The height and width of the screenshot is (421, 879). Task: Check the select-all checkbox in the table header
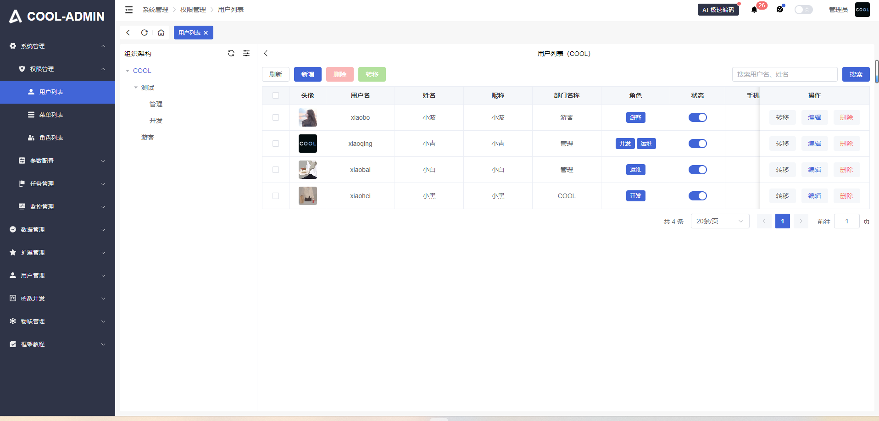click(276, 95)
